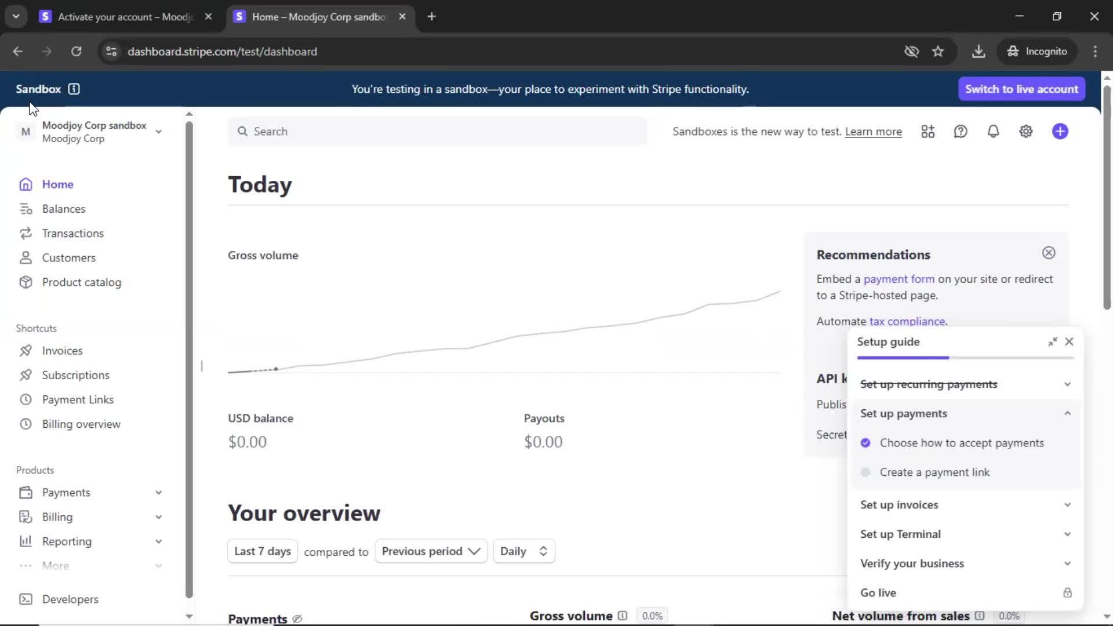Click the Customers icon in sidebar

(26, 257)
